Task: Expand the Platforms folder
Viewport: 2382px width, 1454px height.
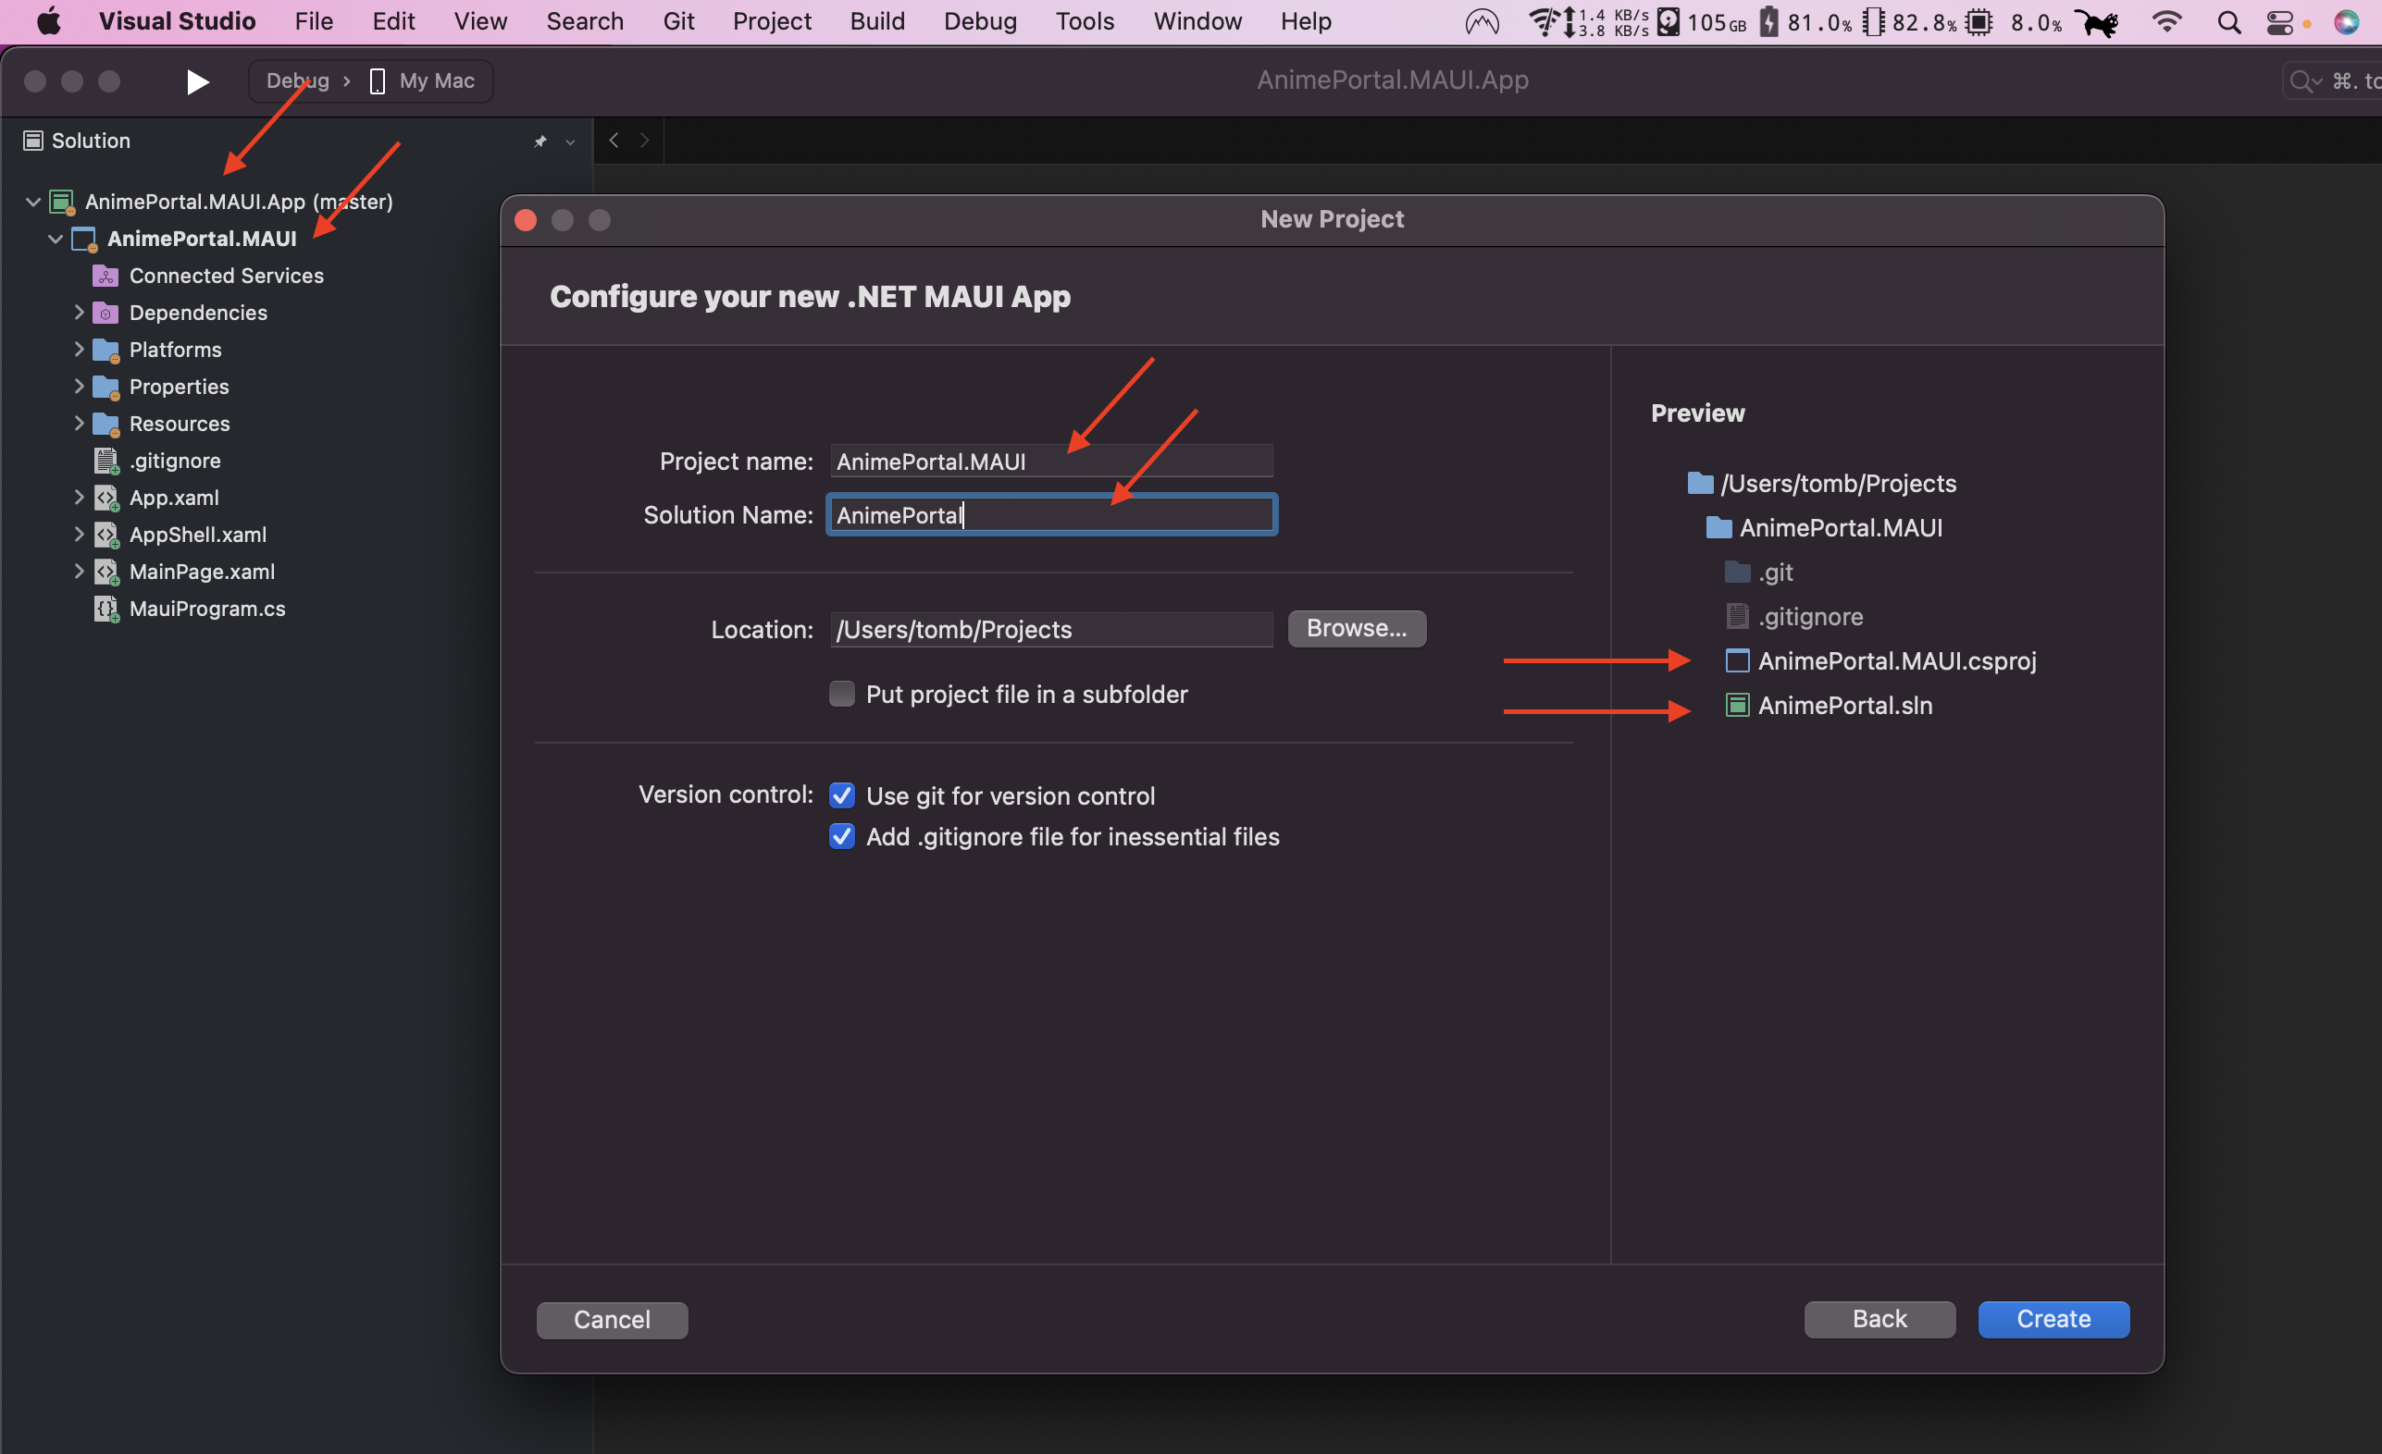Action: pos(80,349)
